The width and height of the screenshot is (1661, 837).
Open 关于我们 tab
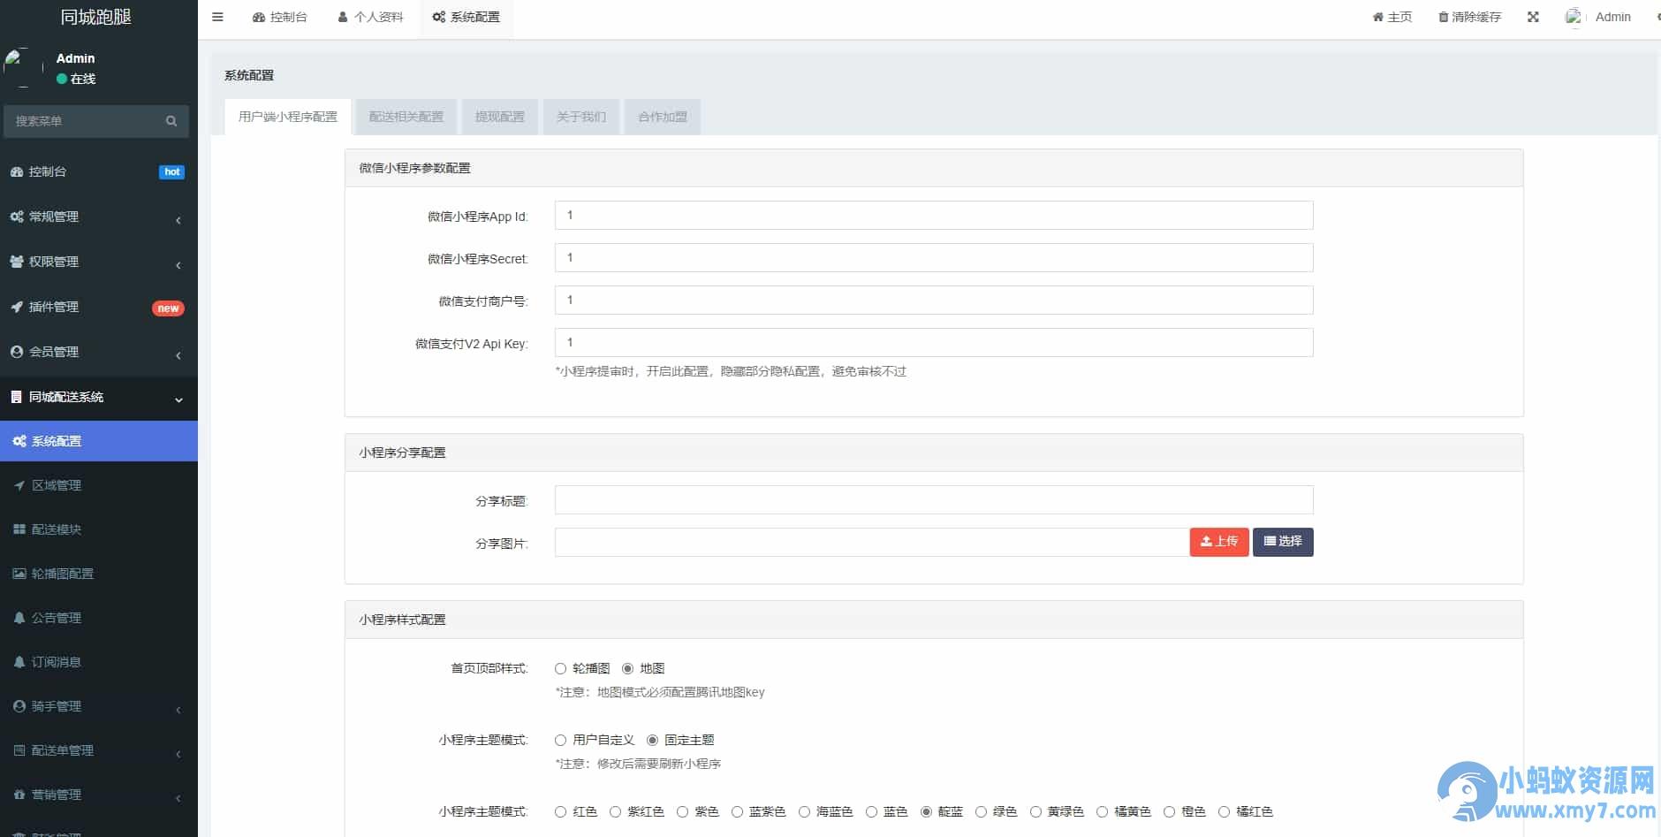coord(580,117)
